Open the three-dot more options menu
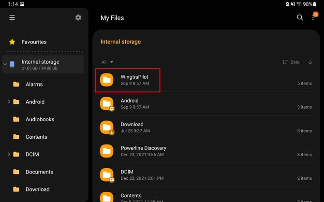Image resolution: width=324 pixels, height=202 pixels. pos(313,18)
